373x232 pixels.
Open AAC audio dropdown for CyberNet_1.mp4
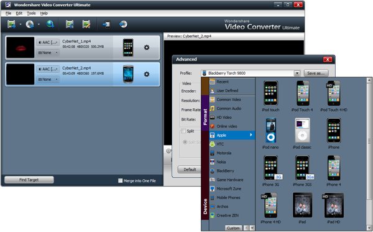pos(48,42)
